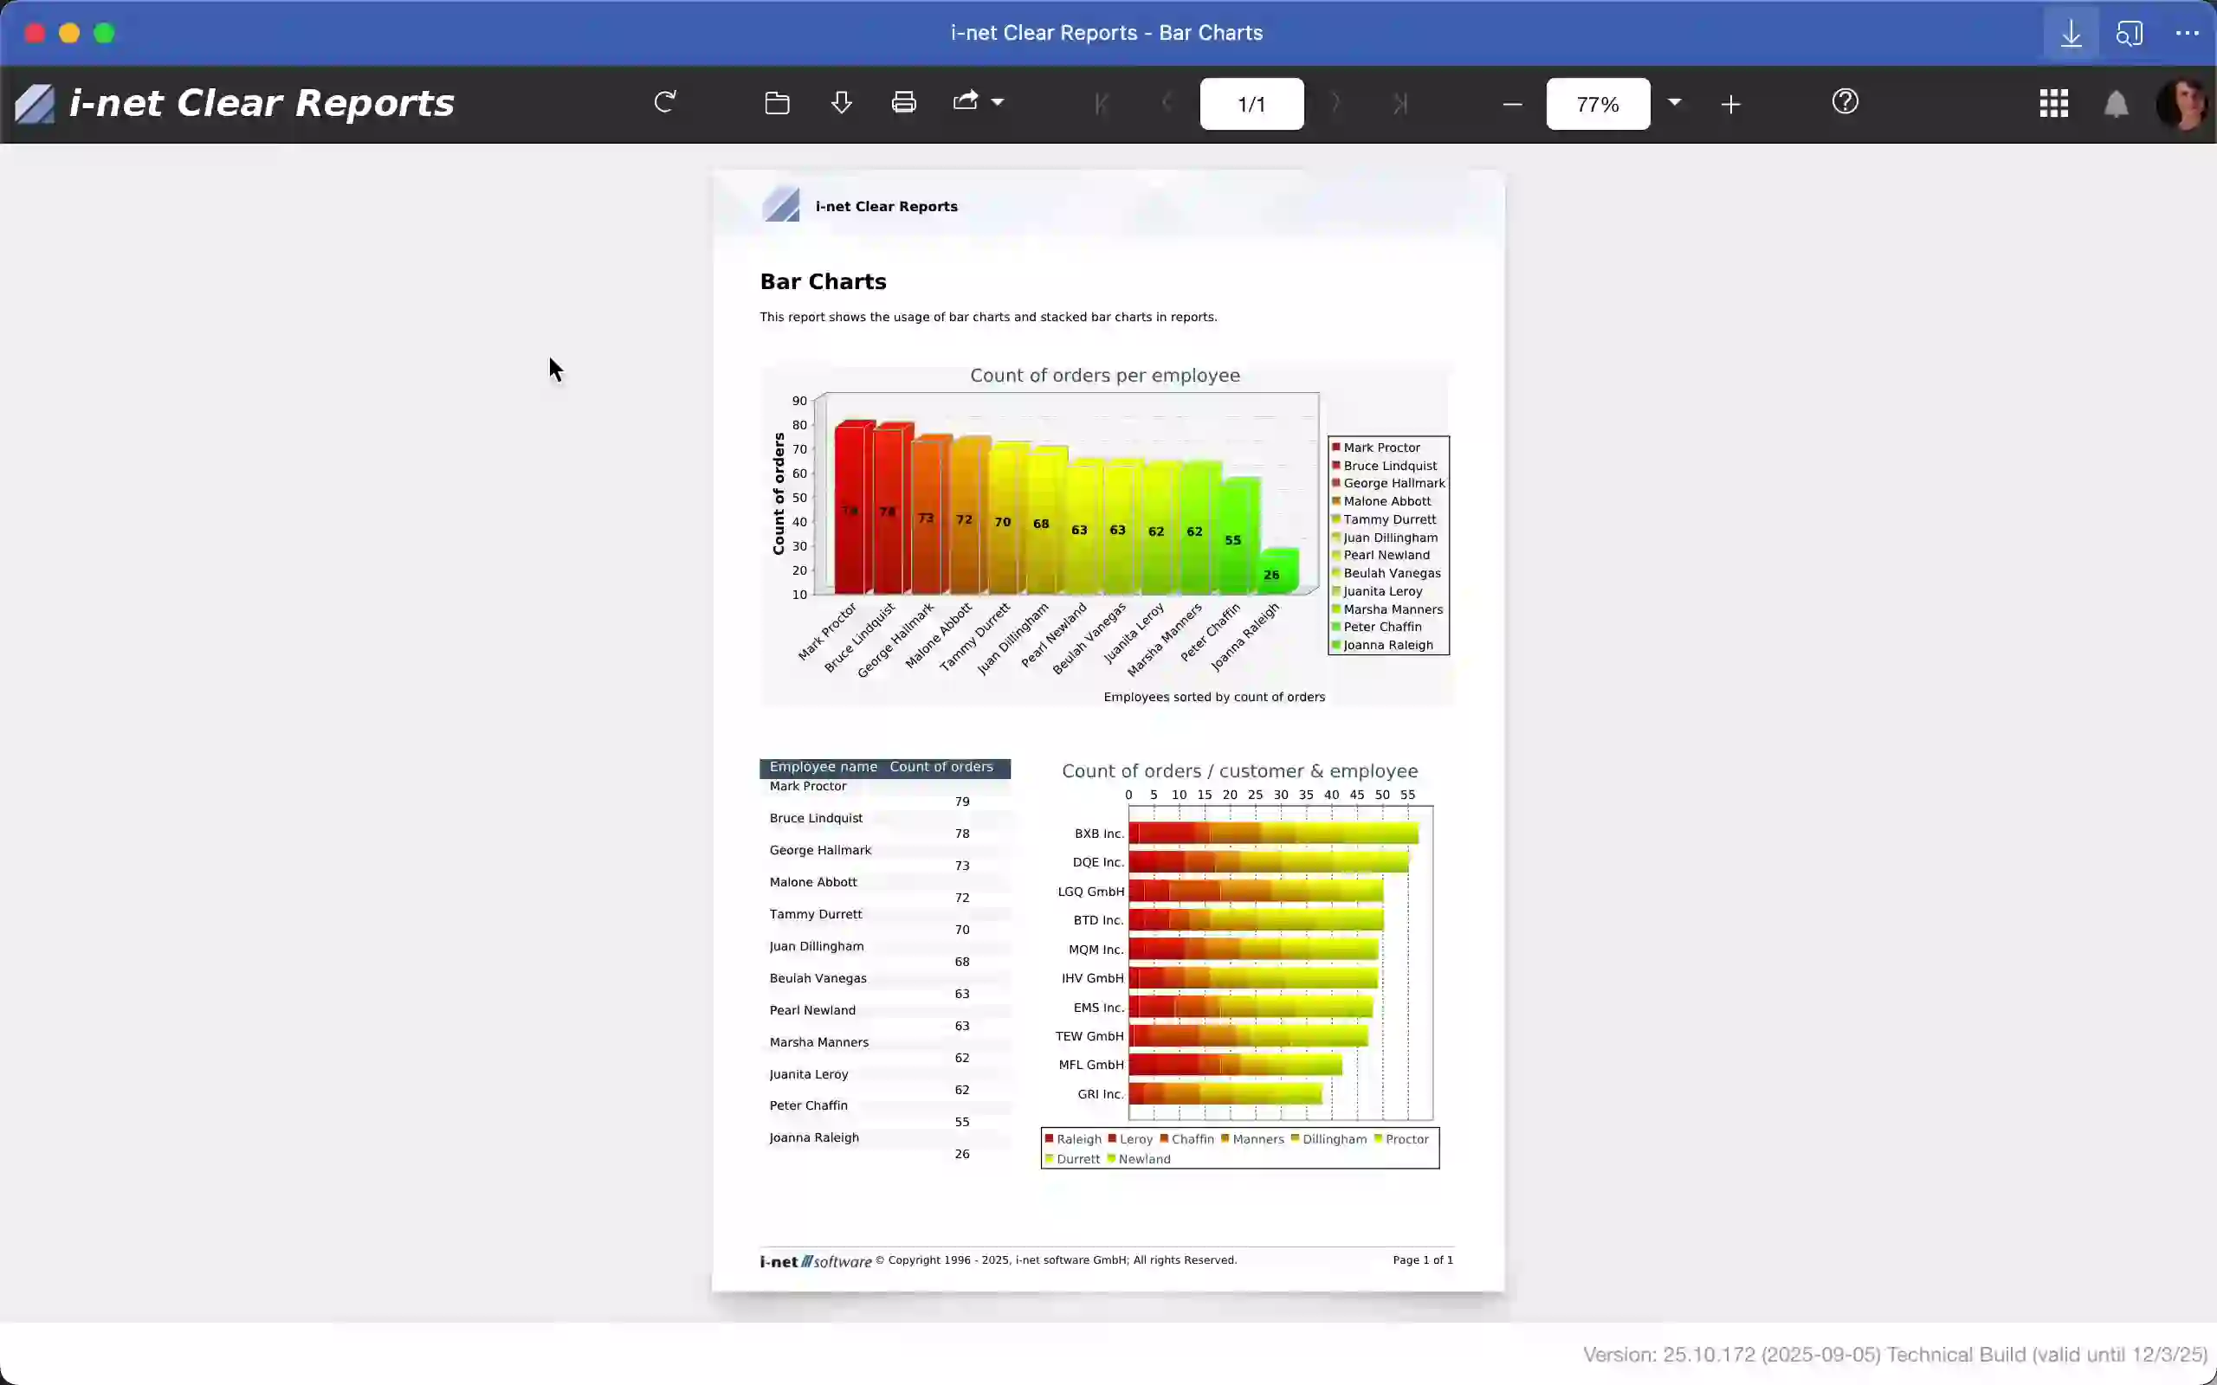This screenshot has height=1385, width=2217.
Task: Click the download arrow toolbar icon
Action: click(x=841, y=103)
